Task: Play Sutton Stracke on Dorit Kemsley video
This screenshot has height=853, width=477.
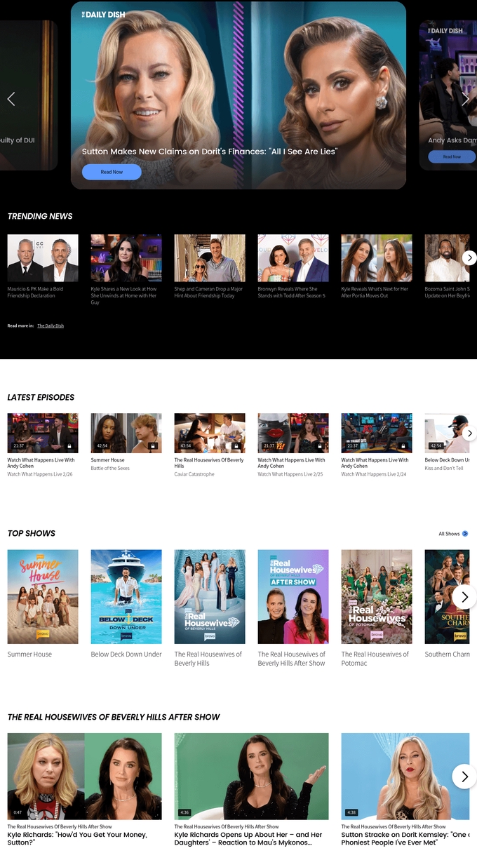Action: [405, 777]
